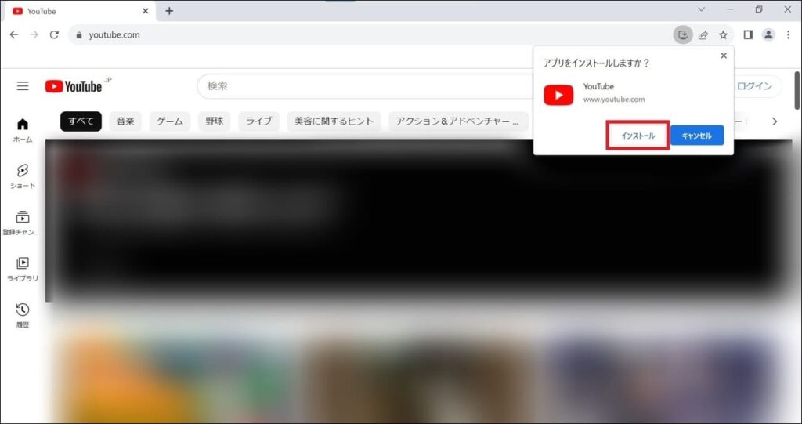
Task: Open tab search chevron
Action: pyautogui.click(x=701, y=9)
